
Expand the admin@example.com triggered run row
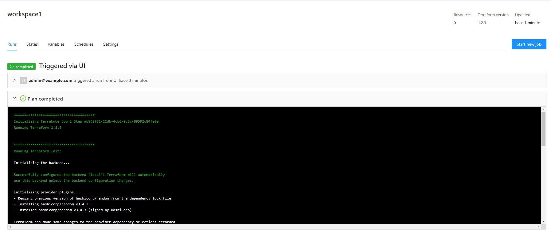coord(14,80)
